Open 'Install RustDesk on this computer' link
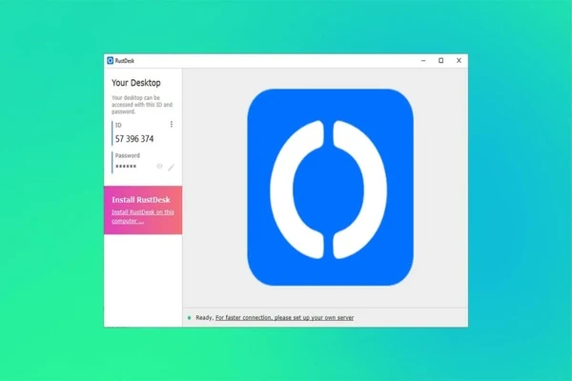This screenshot has height=381, width=572. pos(143,216)
